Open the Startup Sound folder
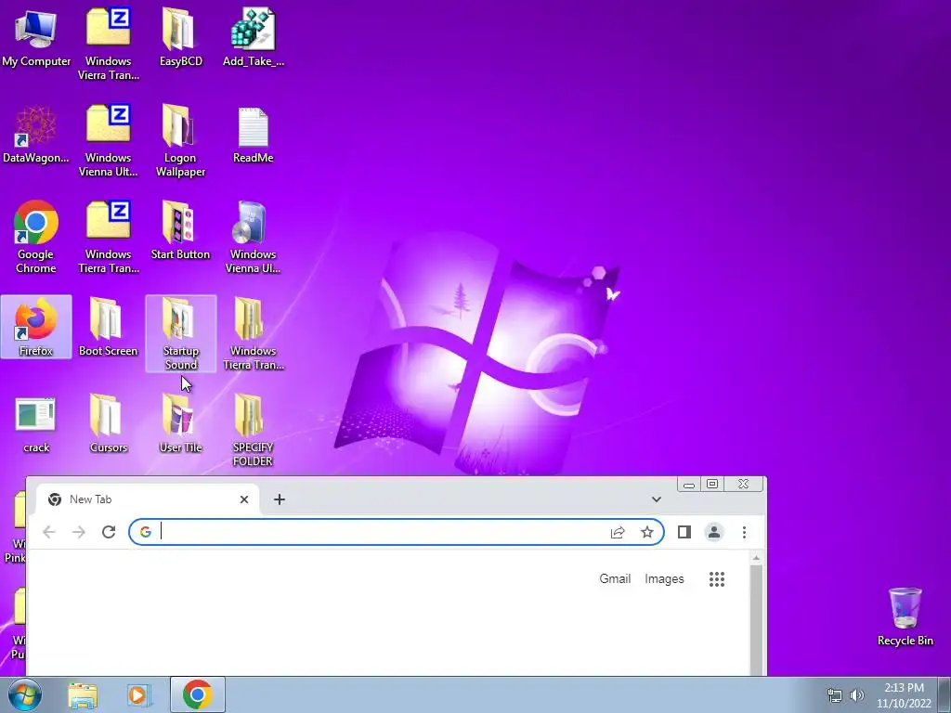The image size is (951, 713). point(181,333)
